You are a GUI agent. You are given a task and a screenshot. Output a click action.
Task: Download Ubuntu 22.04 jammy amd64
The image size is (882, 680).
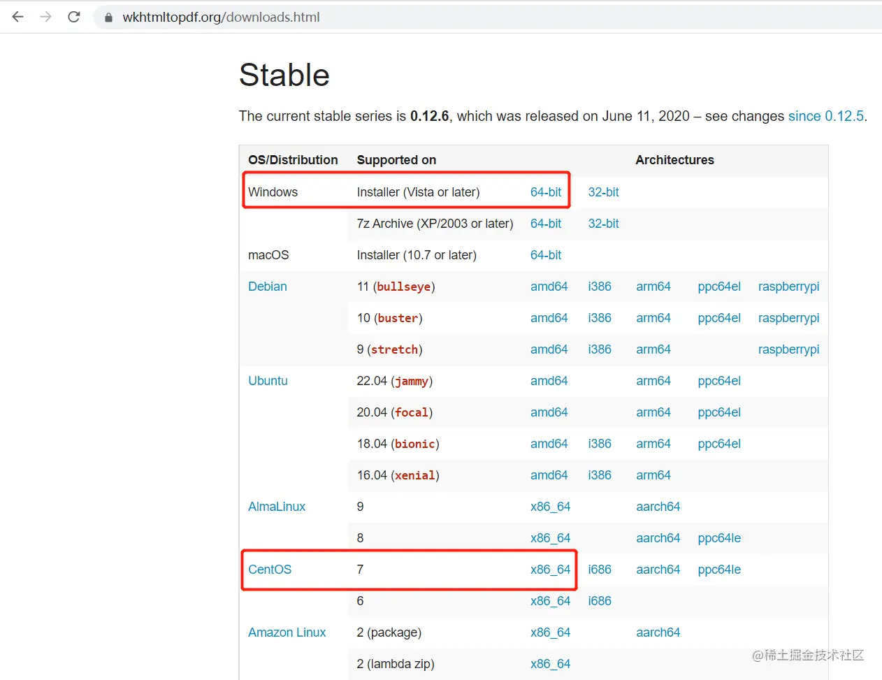[x=549, y=381]
